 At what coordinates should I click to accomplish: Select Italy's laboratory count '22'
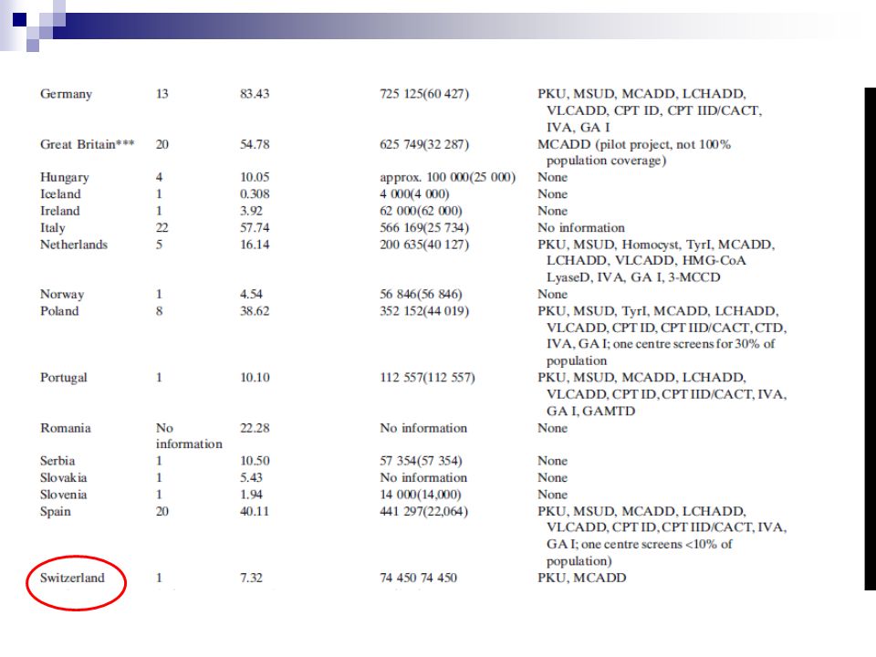162,227
